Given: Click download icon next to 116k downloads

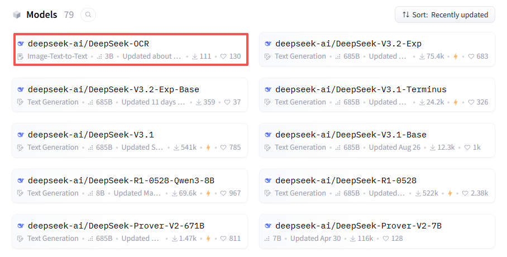Looking at the screenshot, I should coord(353,239).
